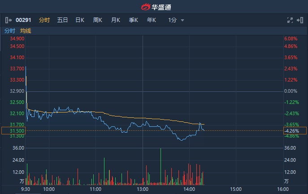308x194 pixels.
Task: Click the dropdown arrow next to 1分
Action: click(x=182, y=20)
